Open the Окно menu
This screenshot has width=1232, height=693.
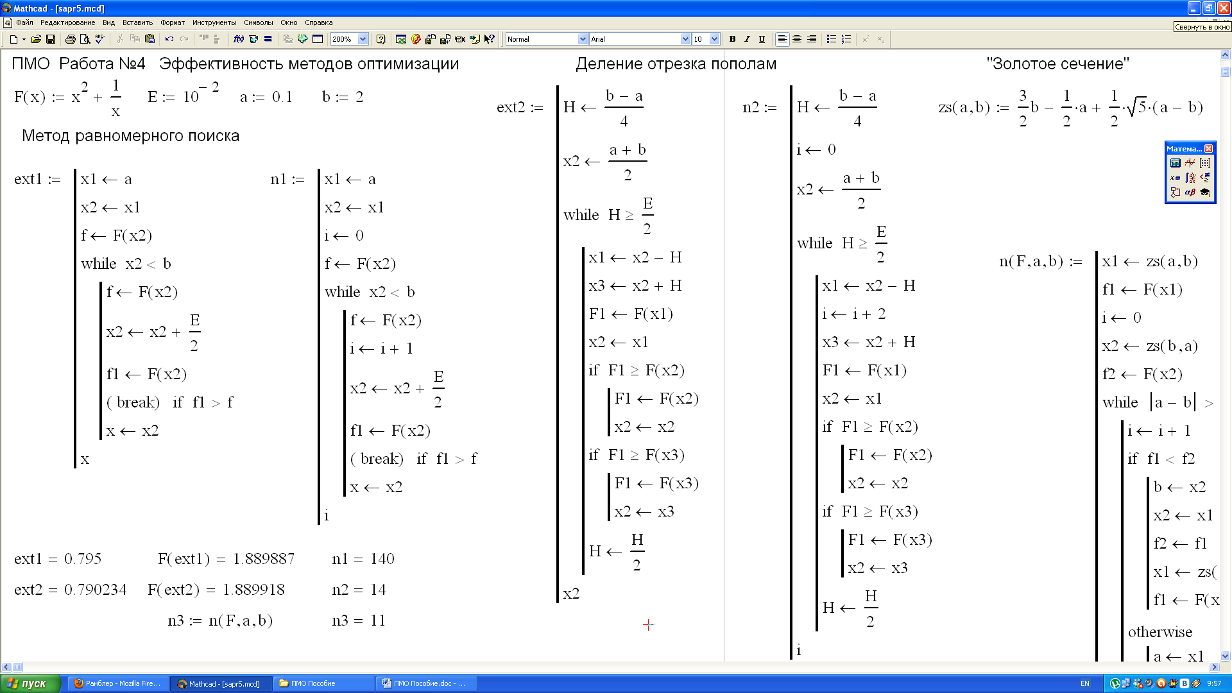(289, 22)
